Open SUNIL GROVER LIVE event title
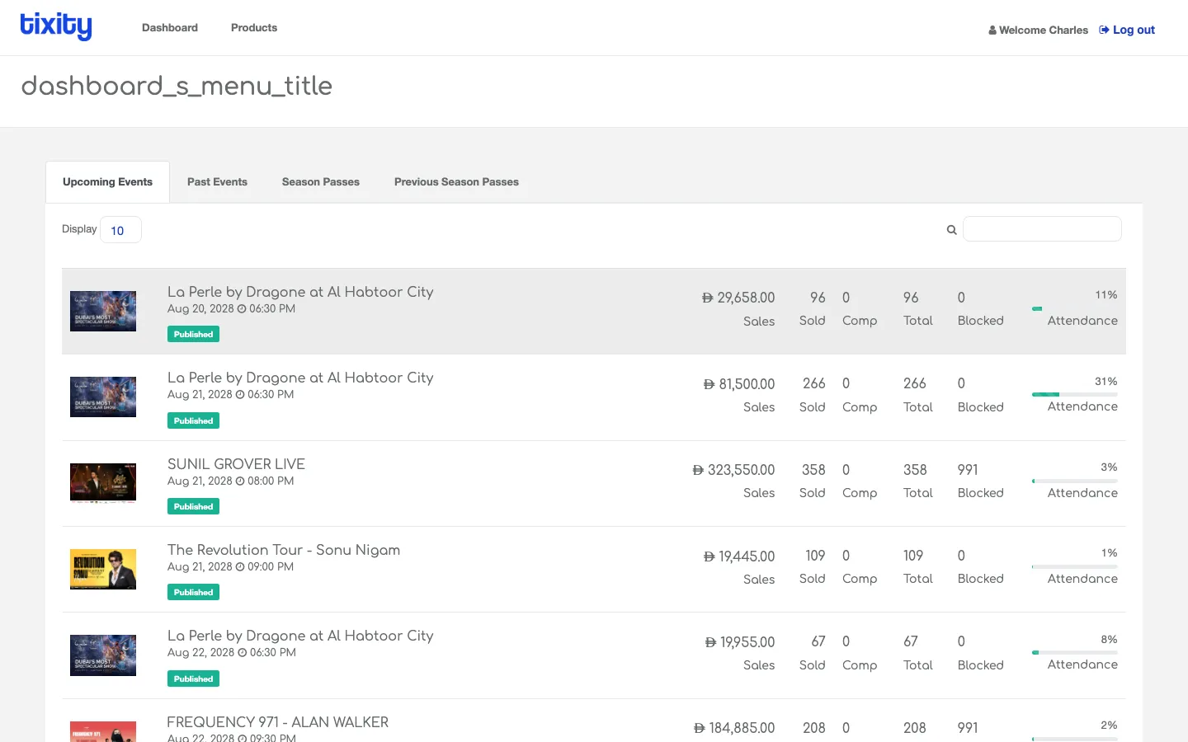The image size is (1188, 742). 236,464
